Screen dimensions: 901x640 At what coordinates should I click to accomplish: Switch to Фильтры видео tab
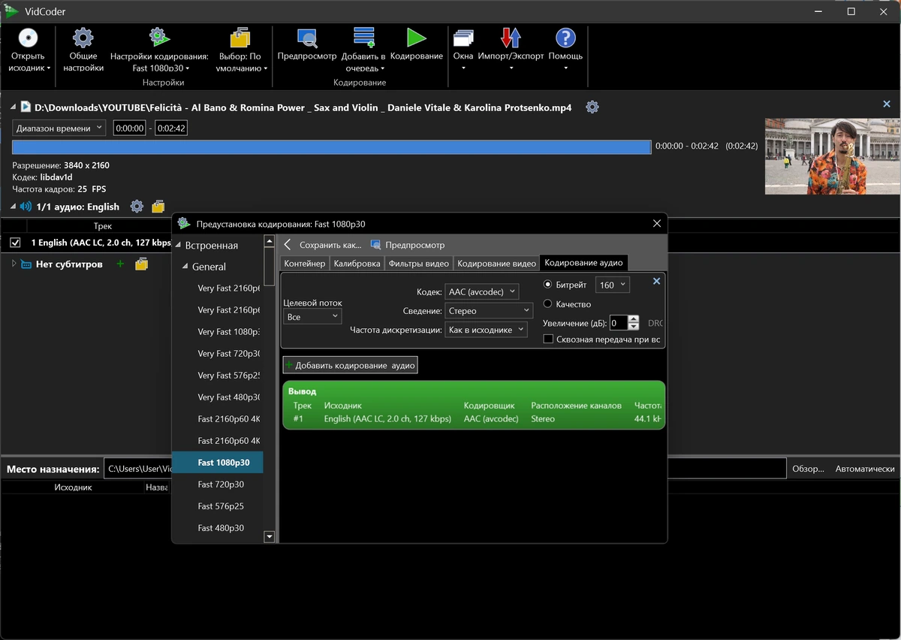point(418,263)
